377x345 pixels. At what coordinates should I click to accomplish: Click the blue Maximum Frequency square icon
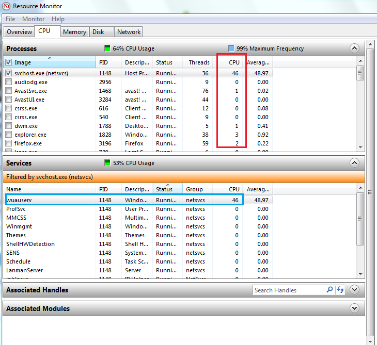tap(231, 48)
